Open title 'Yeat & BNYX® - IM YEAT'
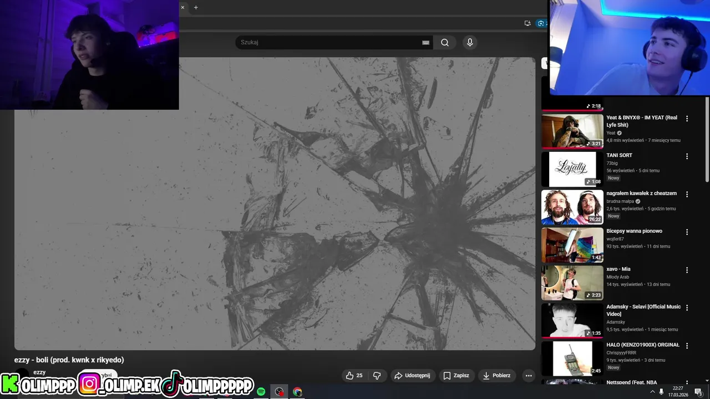This screenshot has height=399, width=710. coord(642,121)
